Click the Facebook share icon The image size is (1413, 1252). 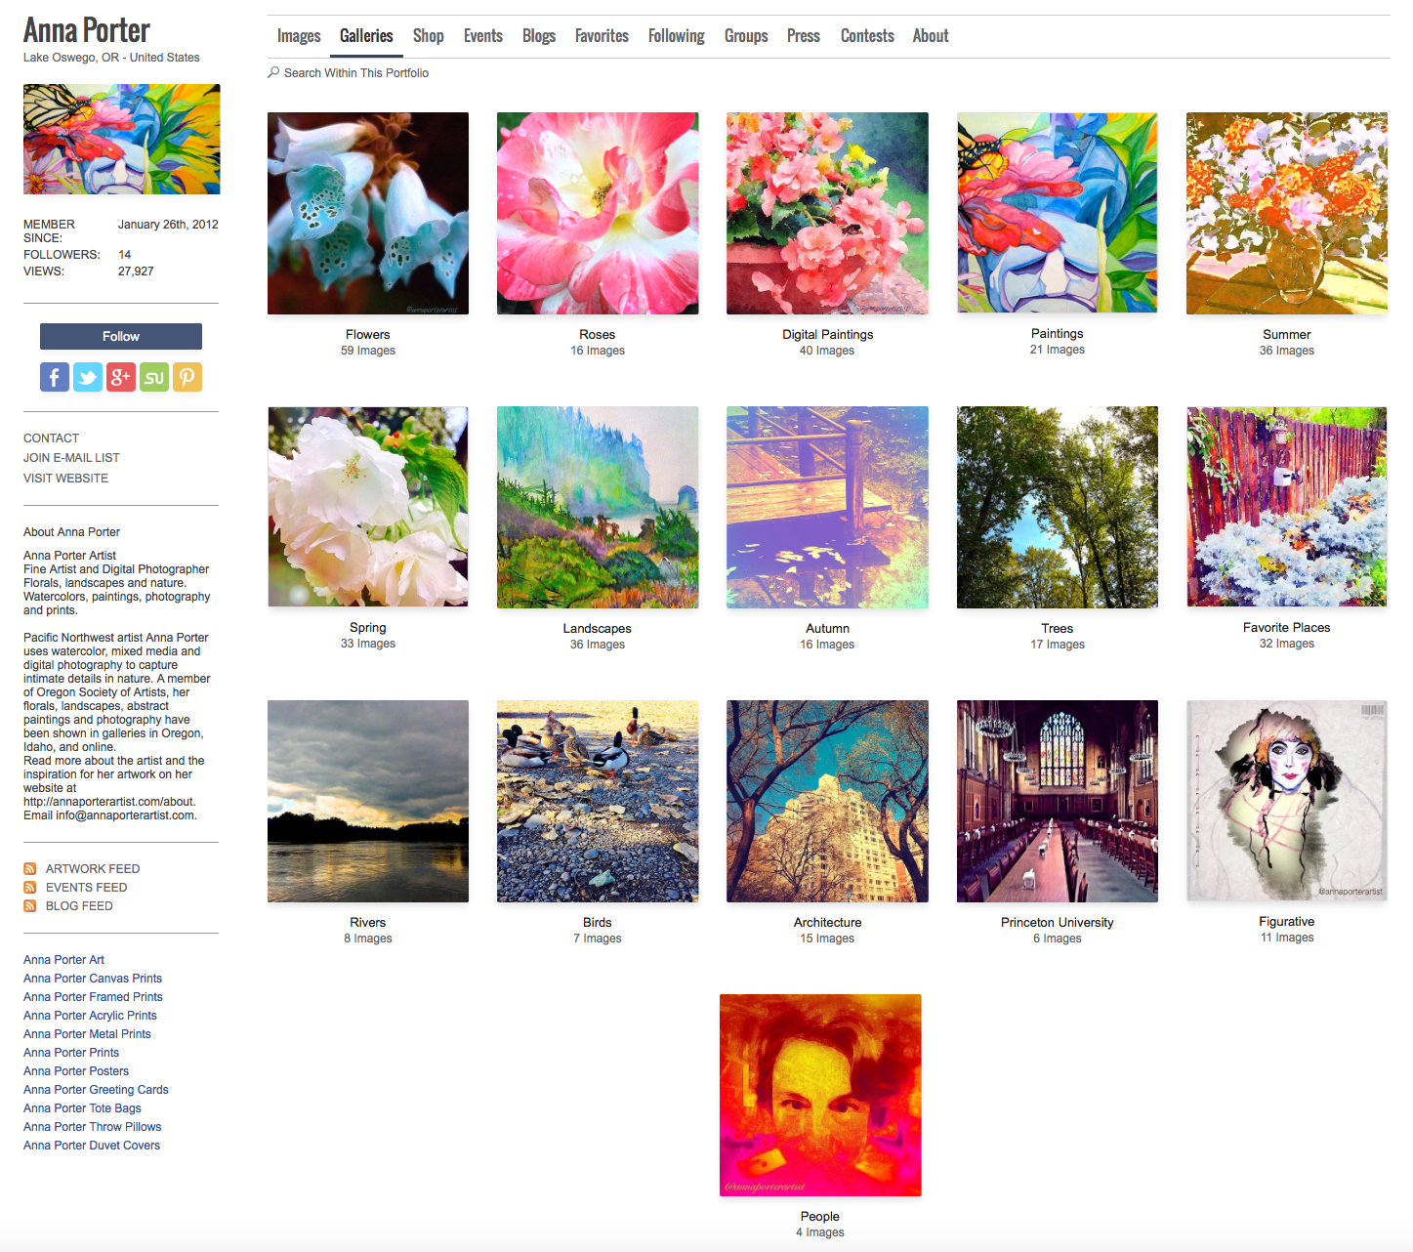tap(55, 377)
